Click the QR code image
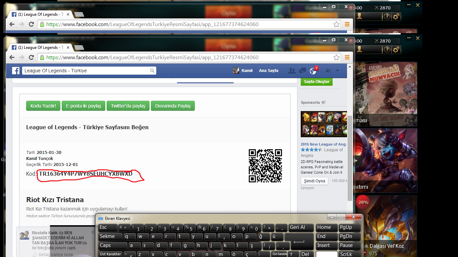The width and height of the screenshot is (458, 257). [265, 166]
